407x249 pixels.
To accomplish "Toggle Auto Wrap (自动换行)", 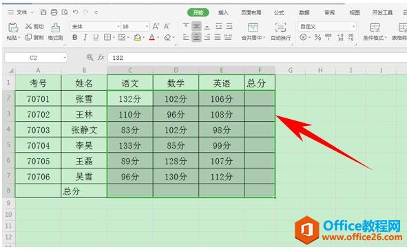I will click(x=280, y=32).
